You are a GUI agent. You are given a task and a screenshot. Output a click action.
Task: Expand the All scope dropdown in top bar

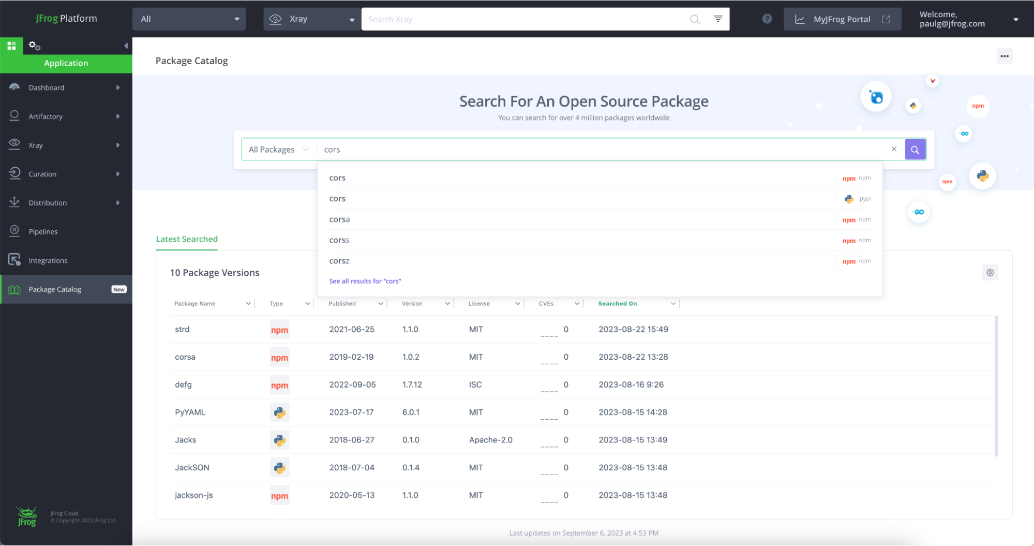click(x=188, y=19)
